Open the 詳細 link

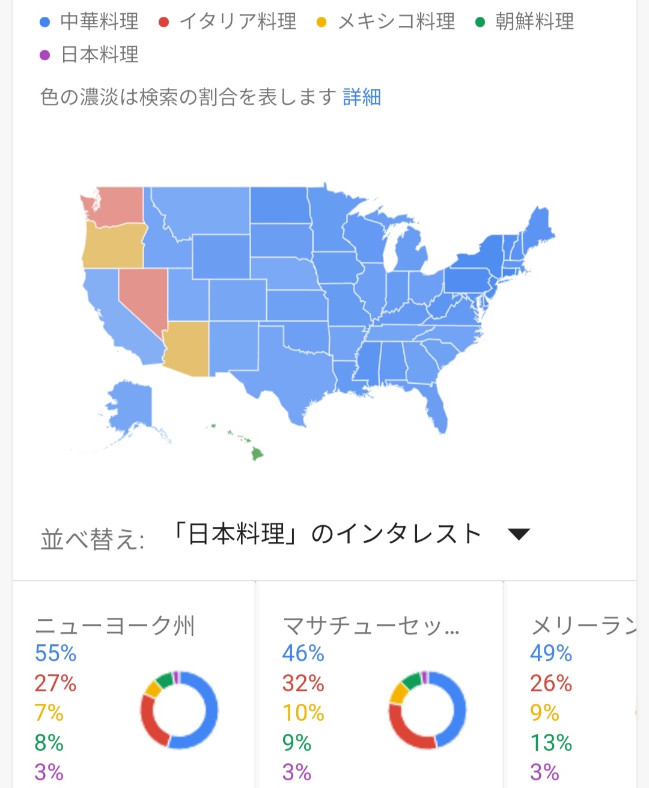[362, 97]
